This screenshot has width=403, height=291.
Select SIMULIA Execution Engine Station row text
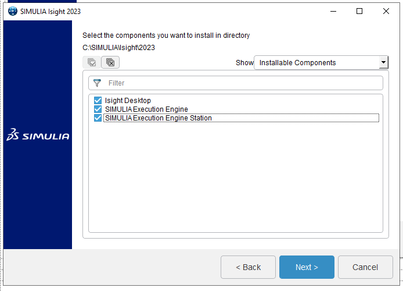159,118
